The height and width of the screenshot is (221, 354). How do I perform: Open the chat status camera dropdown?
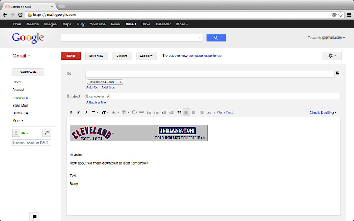click(24, 133)
